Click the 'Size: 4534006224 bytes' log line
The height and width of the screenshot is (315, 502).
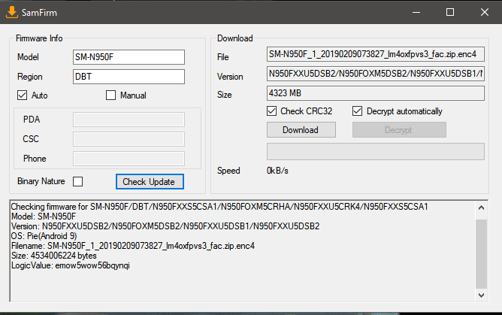(54, 256)
